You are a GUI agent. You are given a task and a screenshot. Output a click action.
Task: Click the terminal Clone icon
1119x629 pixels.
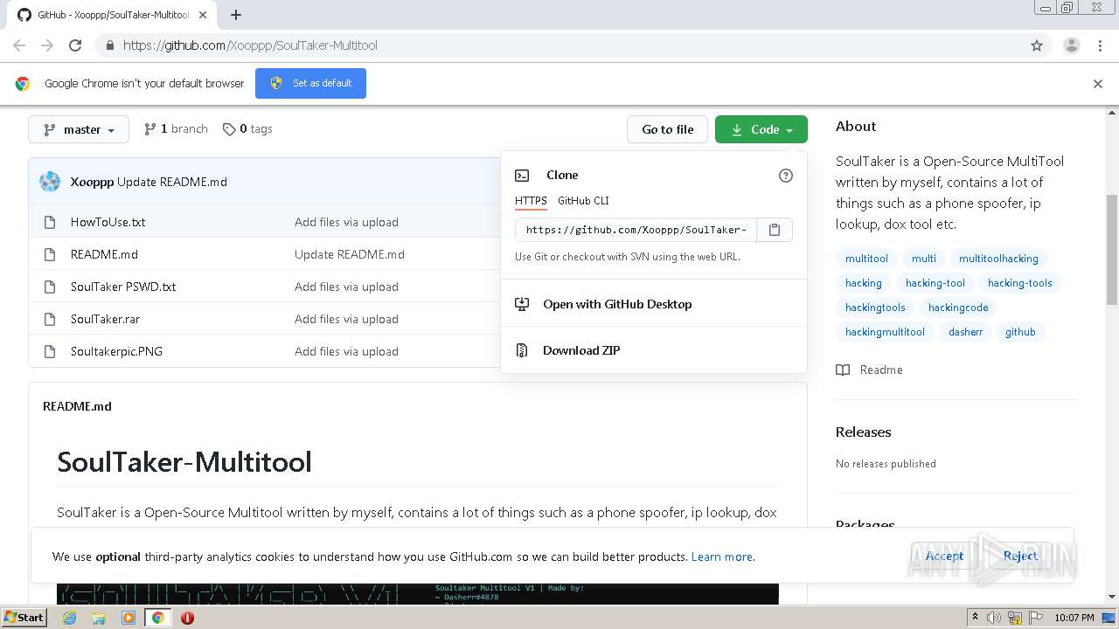point(522,176)
